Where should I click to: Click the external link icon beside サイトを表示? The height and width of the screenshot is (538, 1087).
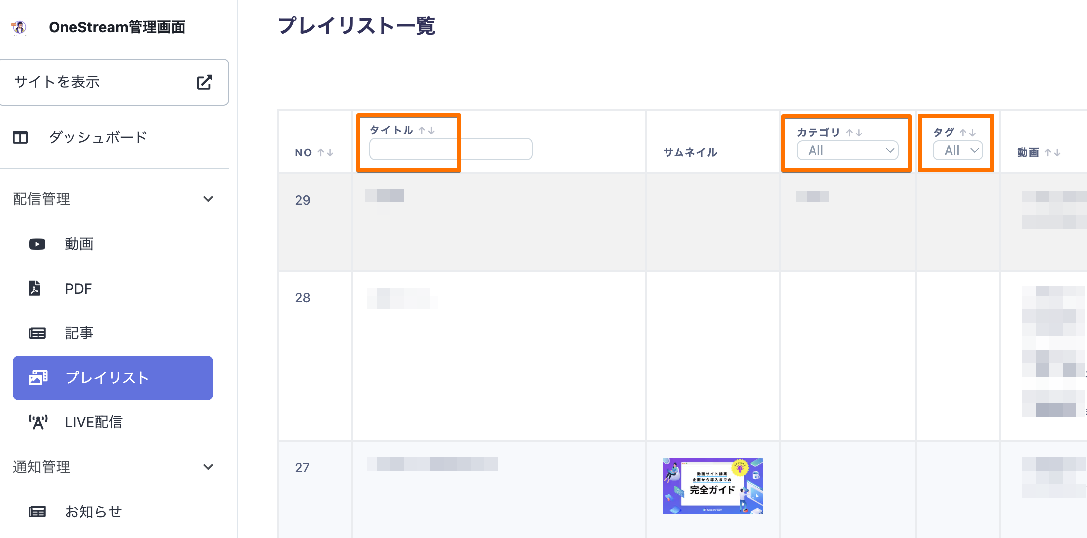[x=204, y=82]
